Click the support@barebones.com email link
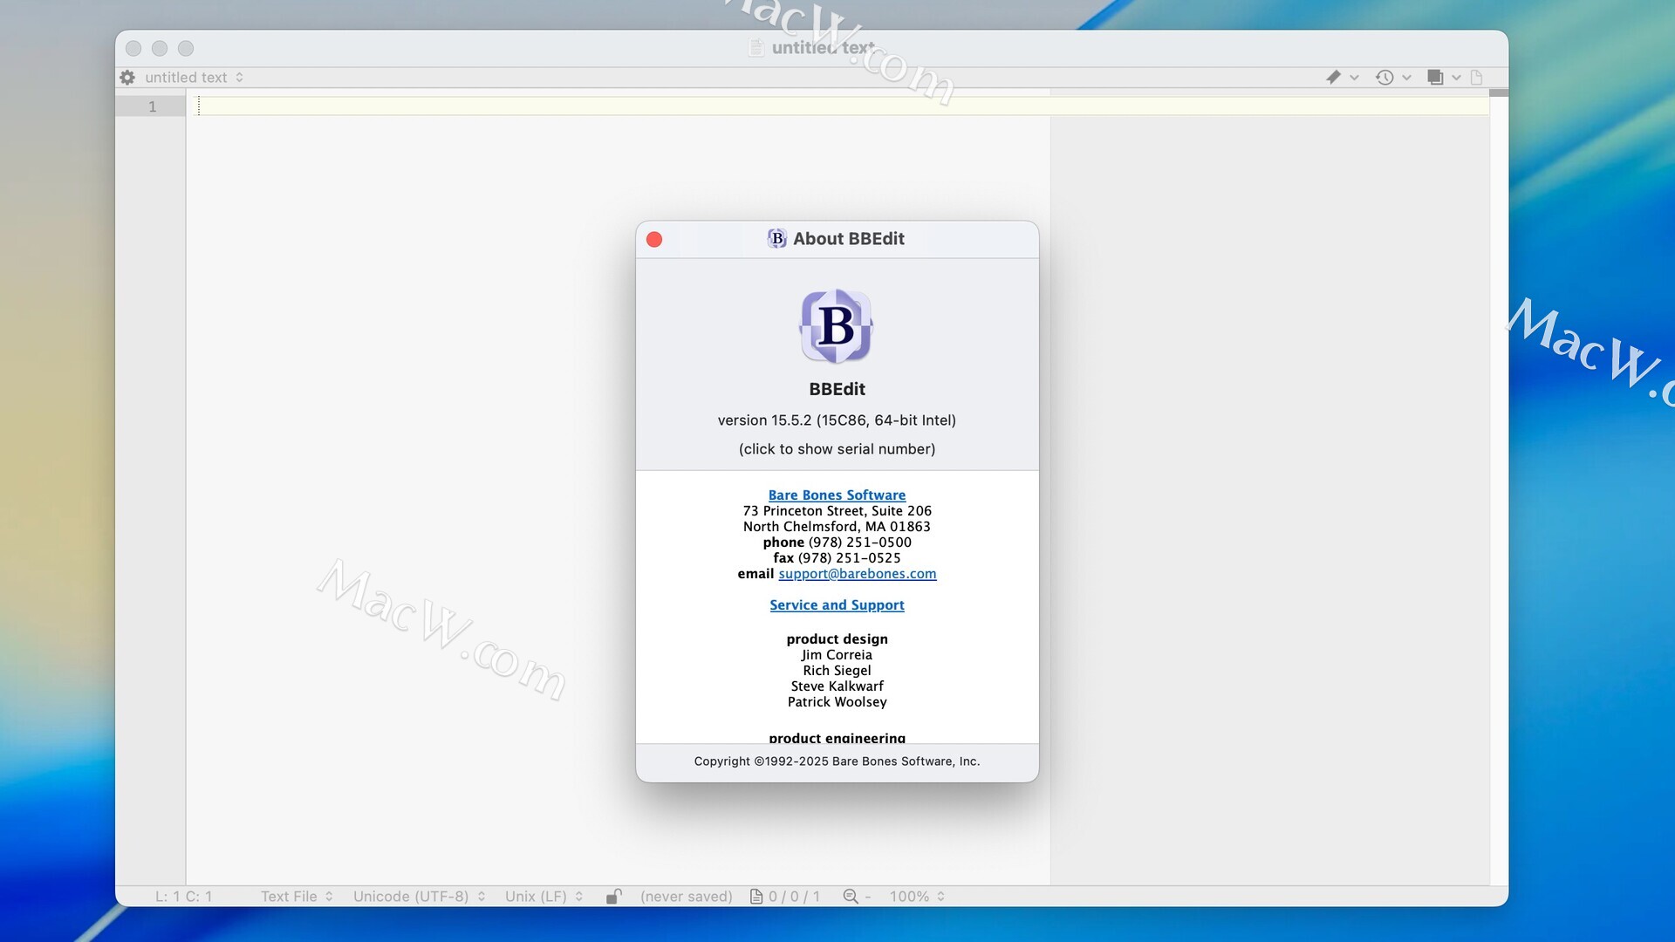 pyautogui.click(x=858, y=573)
